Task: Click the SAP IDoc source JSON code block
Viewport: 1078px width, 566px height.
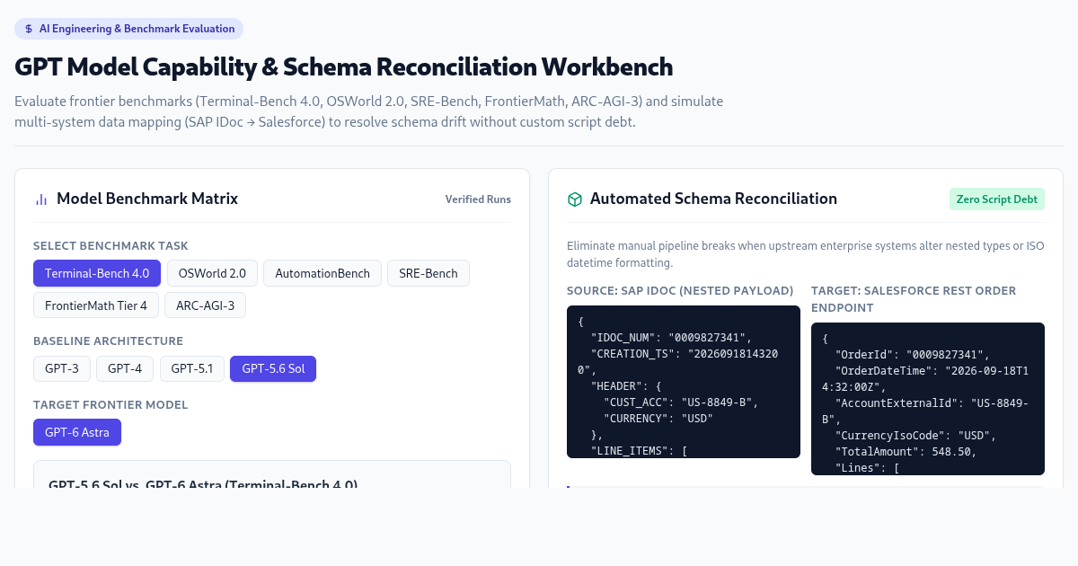Action: click(x=684, y=382)
